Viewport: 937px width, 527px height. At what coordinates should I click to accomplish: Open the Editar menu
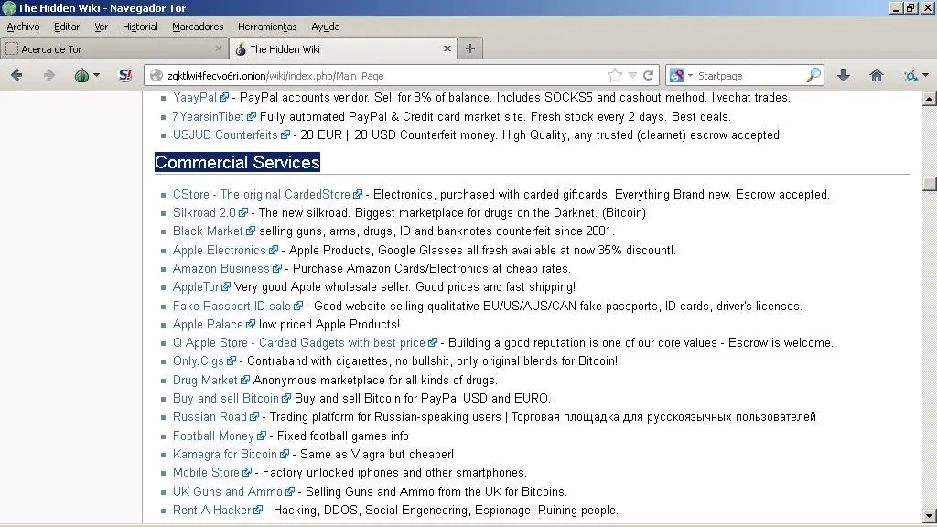click(x=66, y=27)
